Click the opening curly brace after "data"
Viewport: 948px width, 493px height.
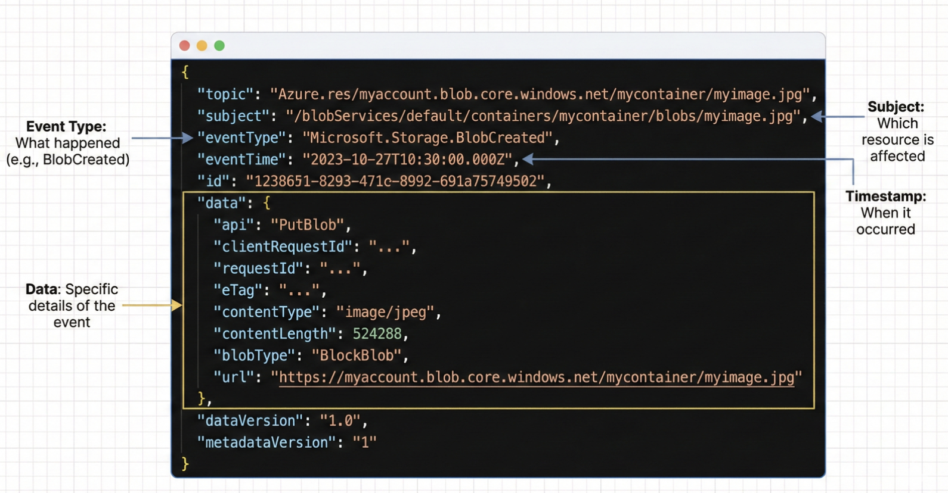click(267, 203)
